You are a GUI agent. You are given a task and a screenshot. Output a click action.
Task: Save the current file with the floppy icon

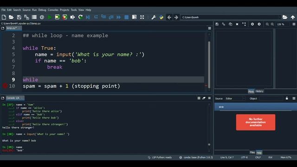(x=19, y=17)
